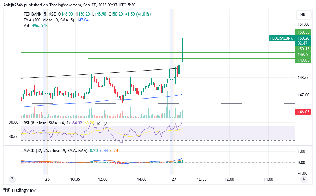Click the A auto-scale button
Screen dimensions: 316x196
pyautogui.click(x=304, y=179)
